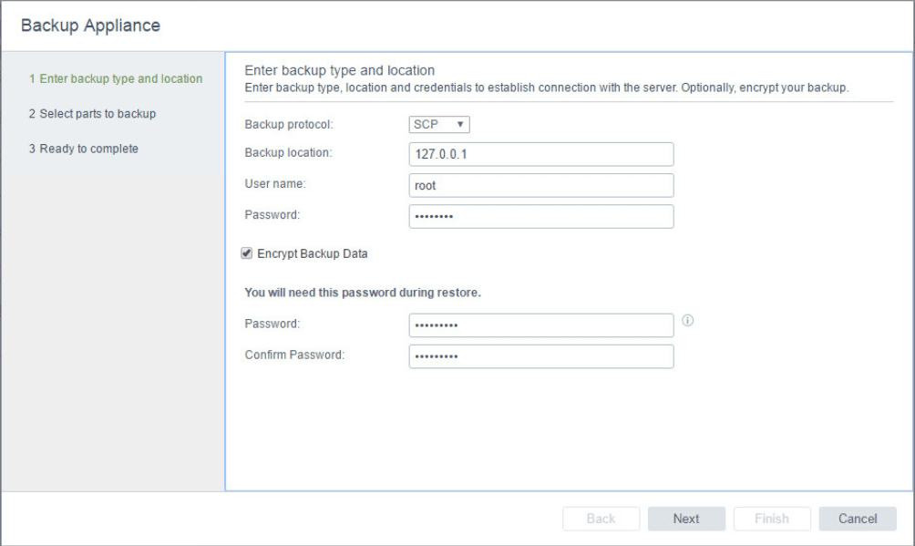The image size is (915, 546).
Task: Click the Finish button
Action: tap(771, 519)
